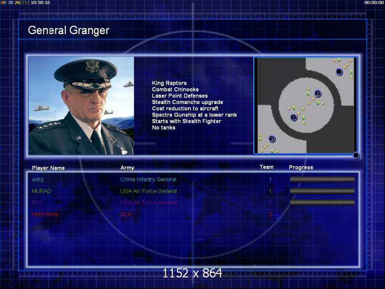Click M.H's USA Air Force General entry
Screen dimensions: 385x289
pos(149,202)
